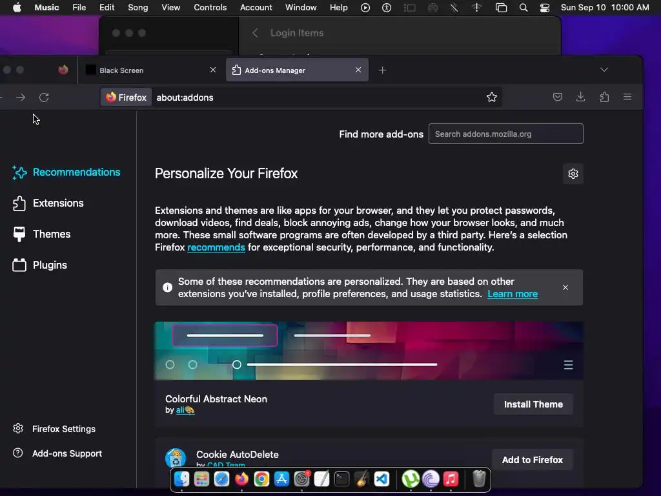Click the Cookie AutoDelete extension icon
Viewport: 661px width, 496px height.
point(176,458)
